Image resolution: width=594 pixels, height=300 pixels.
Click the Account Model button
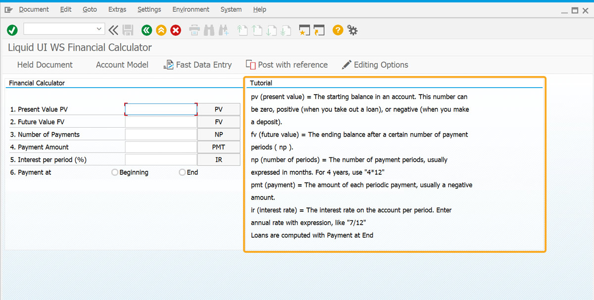pos(122,65)
